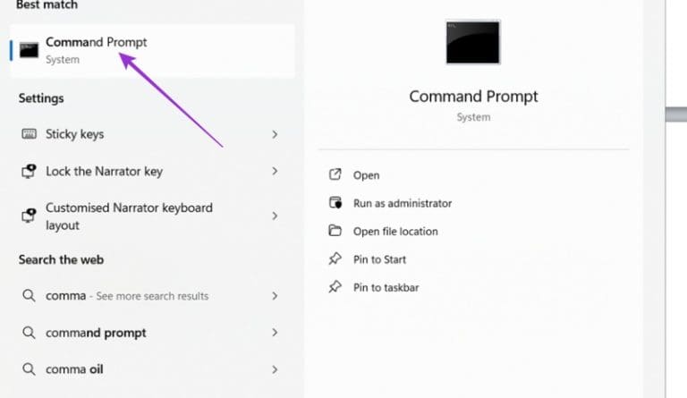Click the Pin to taskbar pin icon
Screen dimensions: 687x398
335,287
